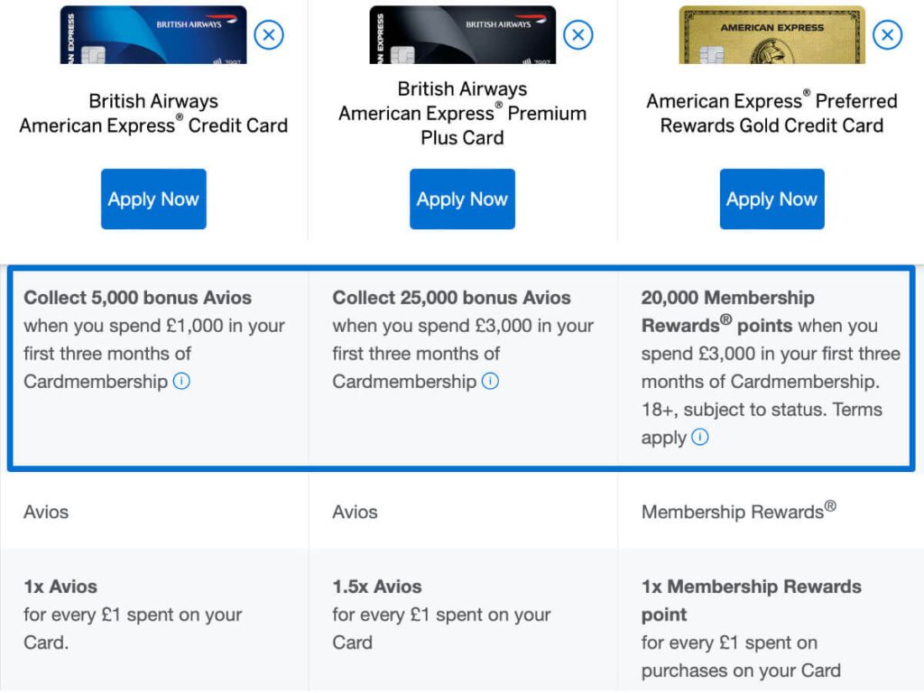This screenshot has height=693, width=924.
Task: Click the "Collect 5,000 bonus Avios" heading
Action: [x=137, y=298]
